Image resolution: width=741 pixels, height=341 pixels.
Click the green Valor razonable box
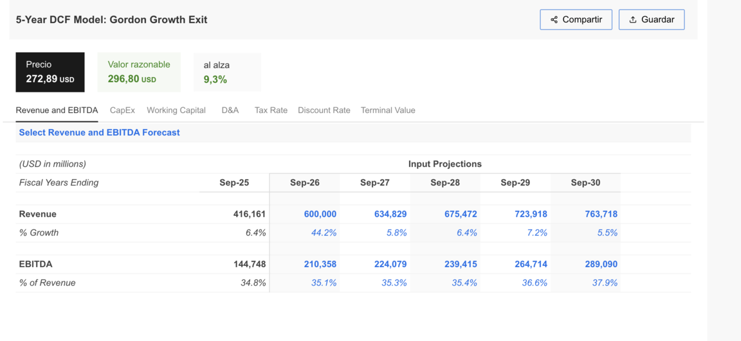(139, 72)
